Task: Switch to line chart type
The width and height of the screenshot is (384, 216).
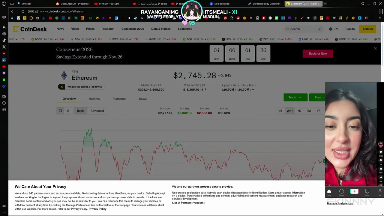Action: 60,111
